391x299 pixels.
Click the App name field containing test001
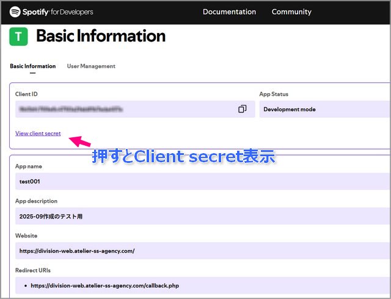202,181
